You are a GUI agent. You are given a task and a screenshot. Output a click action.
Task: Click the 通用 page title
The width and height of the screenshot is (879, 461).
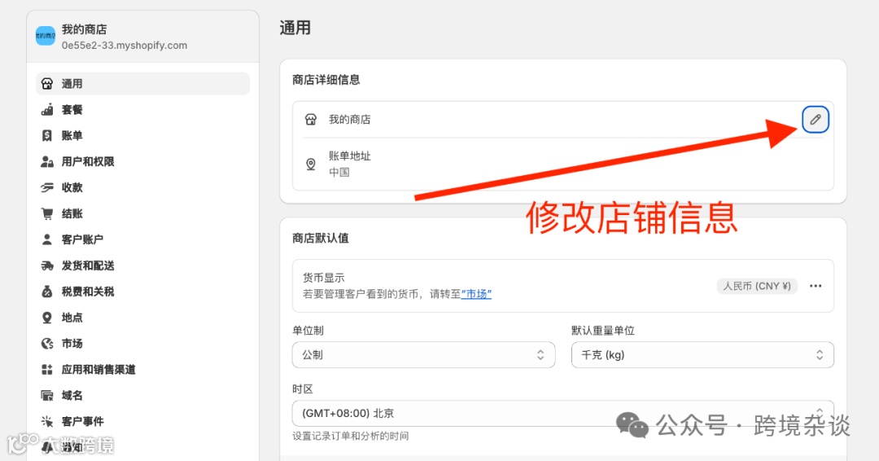point(295,28)
